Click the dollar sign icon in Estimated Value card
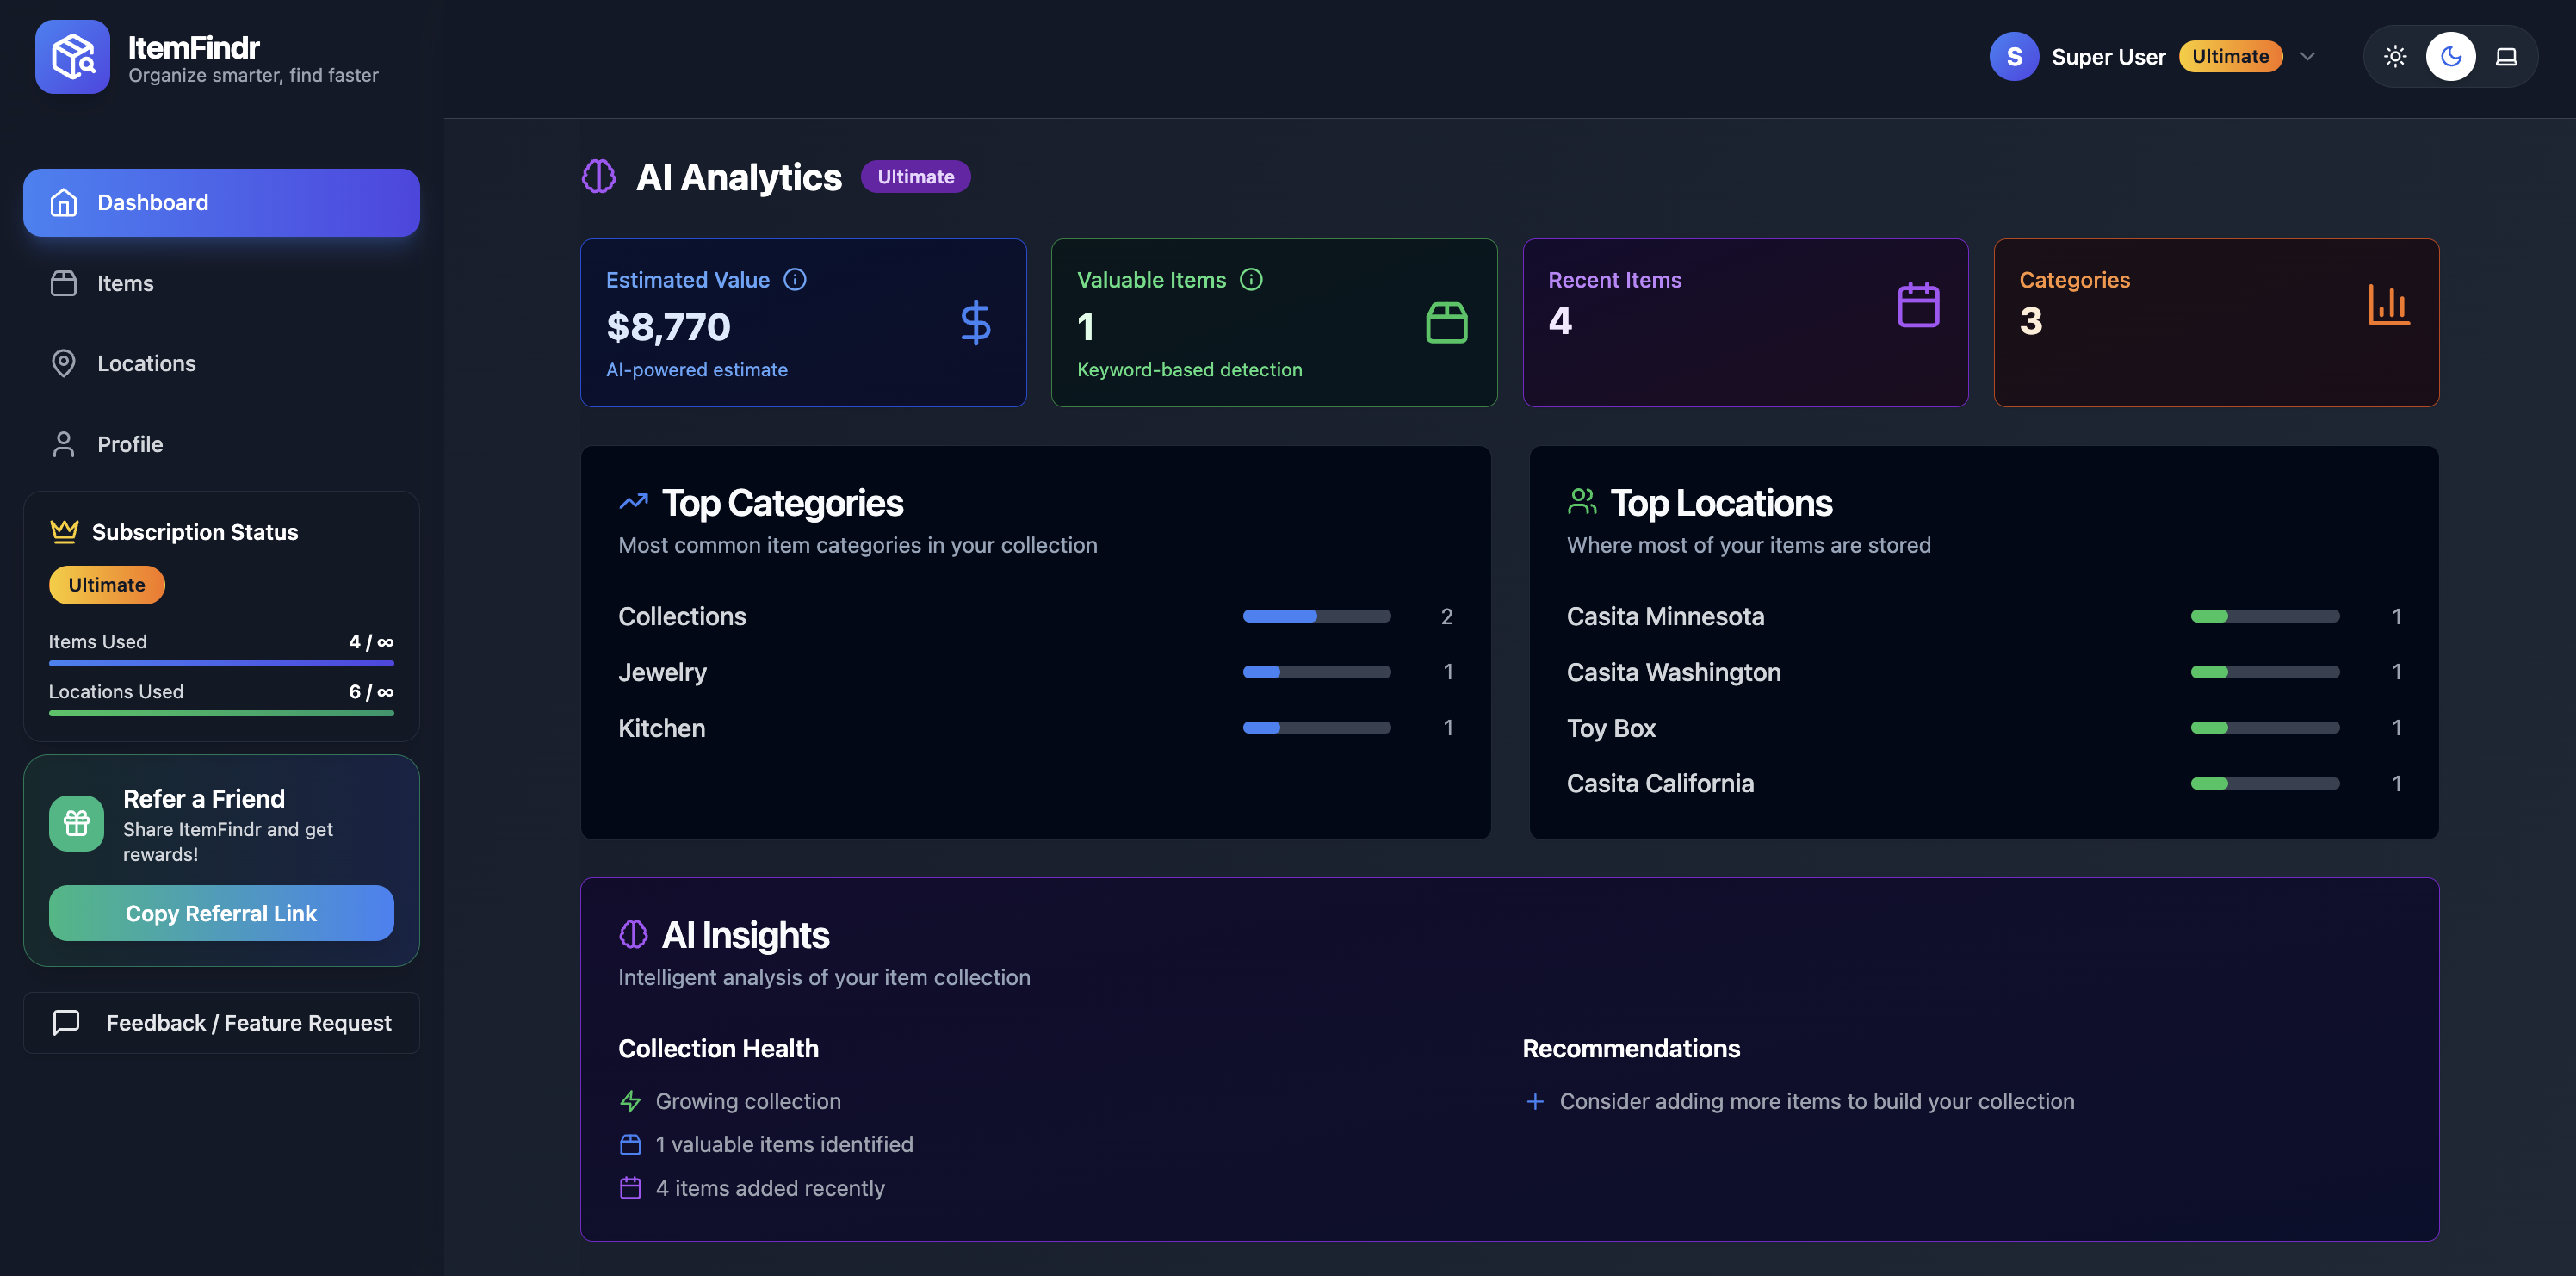 click(x=975, y=323)
